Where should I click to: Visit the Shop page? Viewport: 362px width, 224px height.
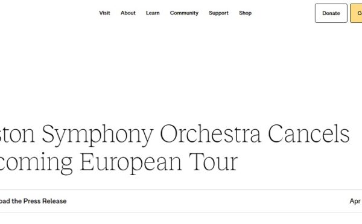coord(245,13)
